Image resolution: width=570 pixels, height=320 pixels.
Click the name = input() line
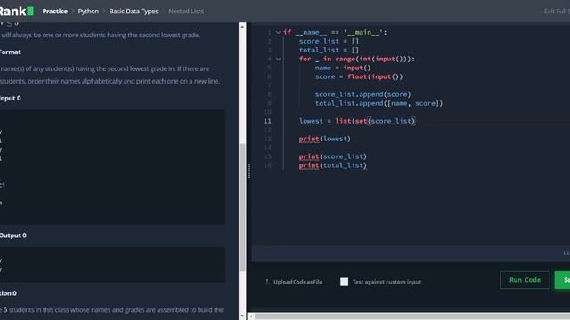(x=343, y=68)
